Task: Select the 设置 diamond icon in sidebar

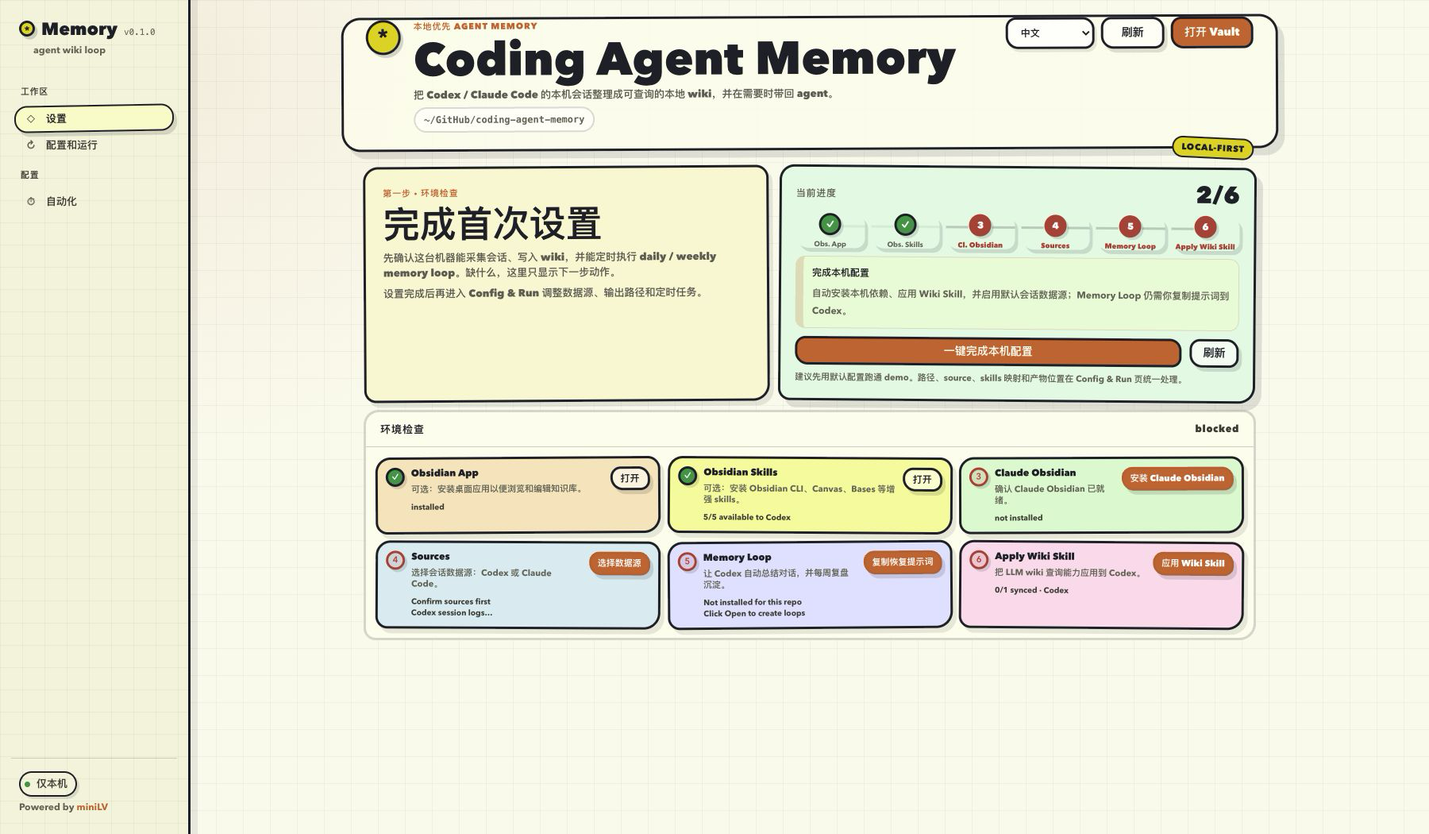Action: pyautogui.click(x=31, y=118)
